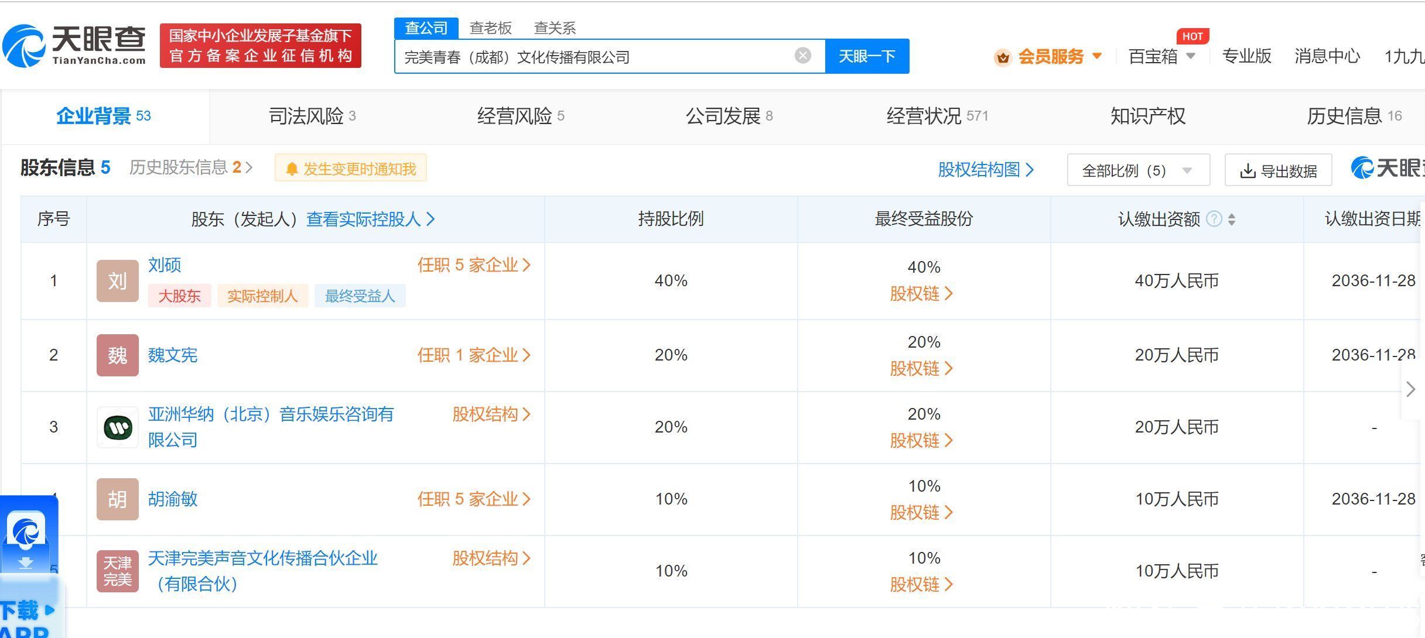Open shareholder 魏文宪 profile
The width and height of the screenshot is (1425, 638).
click(x=173, y=355)
